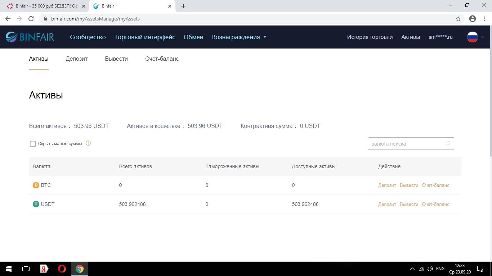Click 'Вывести' link in the USDT row
Screen dimensions: 492x276
click(x=409, y=204)
